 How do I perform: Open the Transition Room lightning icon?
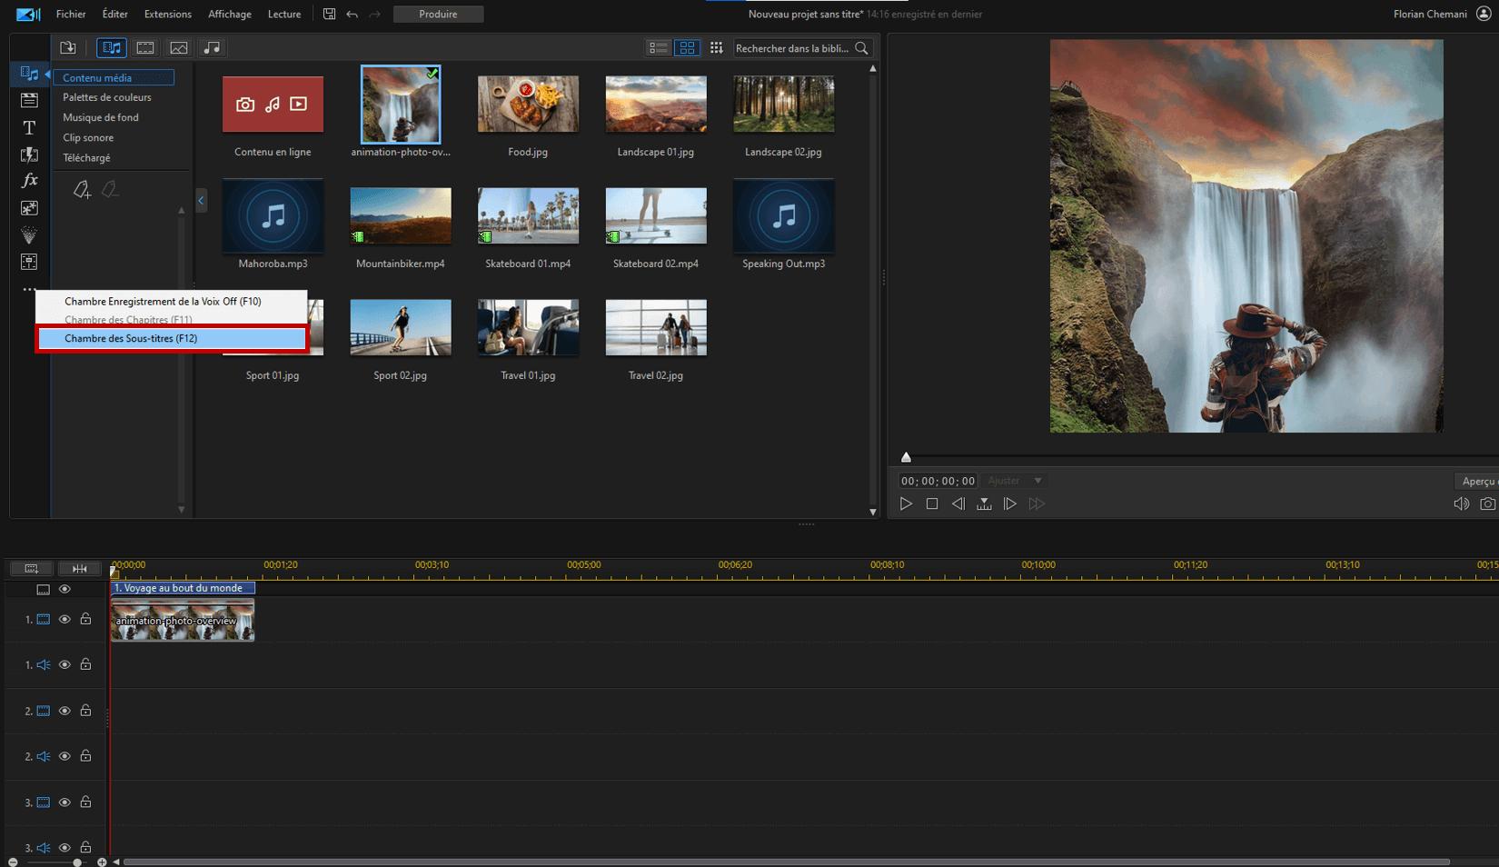[29, 154]
